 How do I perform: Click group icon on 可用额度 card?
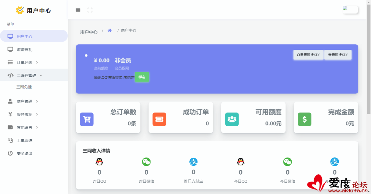coord(232,119)
